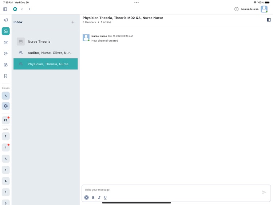This screenshot has width=273, height=205.
Task: Open the mentions @ icon
Action: tap(6, 53)
